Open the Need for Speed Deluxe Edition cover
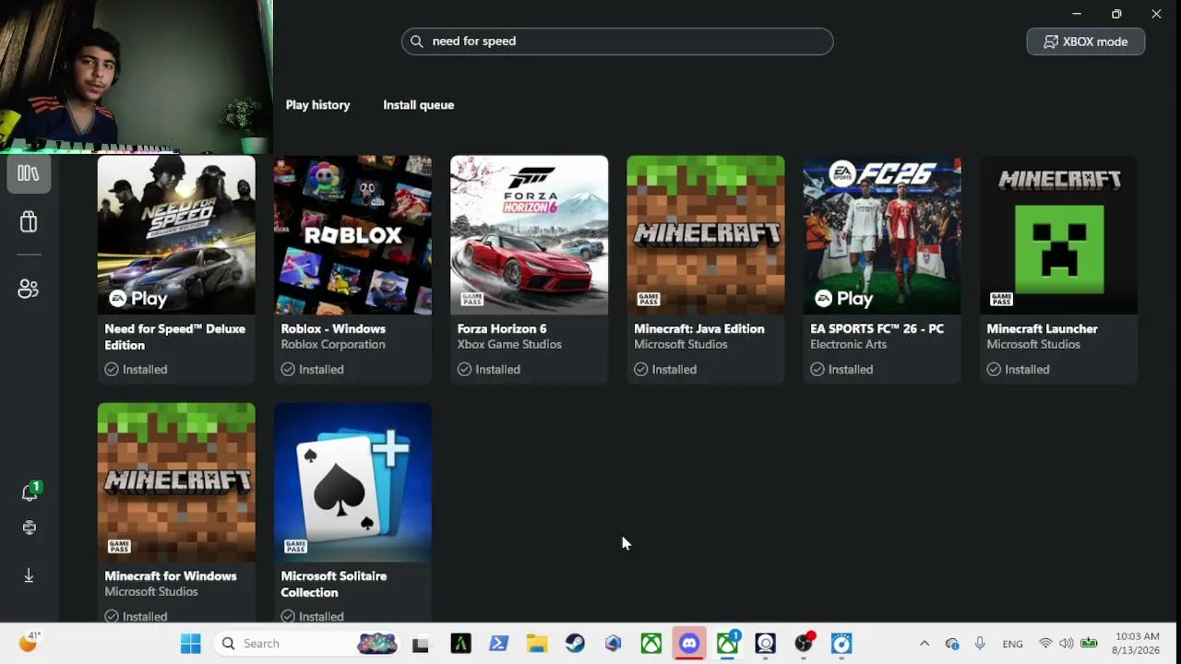Screen dimensions: 1181x664 [176, 235]
